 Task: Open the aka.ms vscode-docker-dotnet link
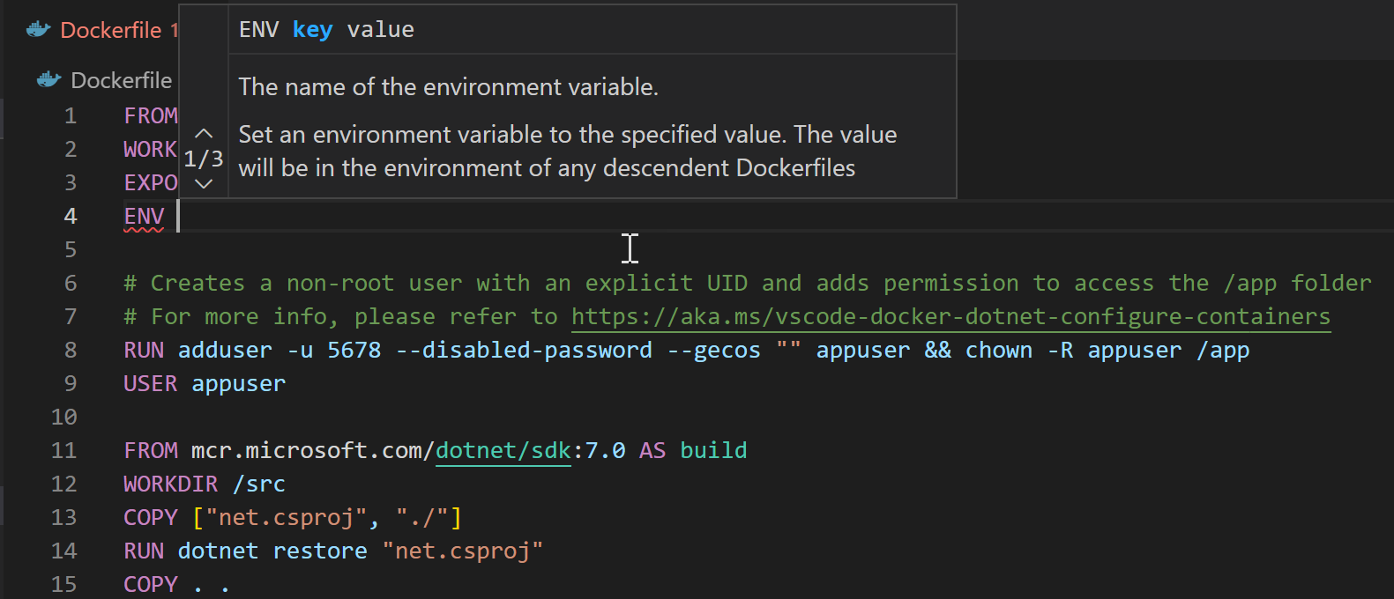pyautogui.click(x=950, y=316)
